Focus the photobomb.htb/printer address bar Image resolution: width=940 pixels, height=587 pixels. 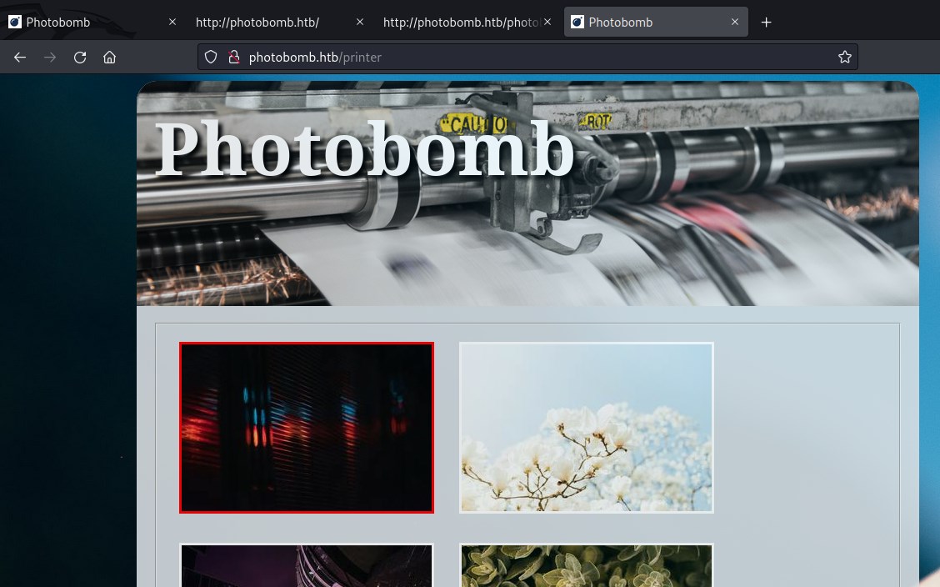533,57
